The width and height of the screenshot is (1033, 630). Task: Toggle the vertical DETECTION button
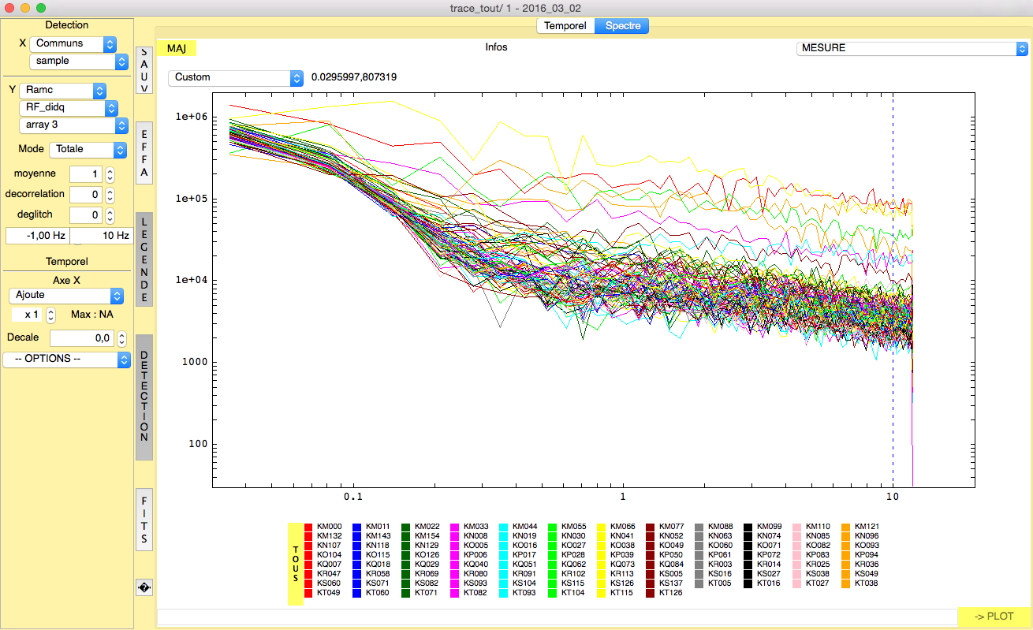(x=144, y=397)
